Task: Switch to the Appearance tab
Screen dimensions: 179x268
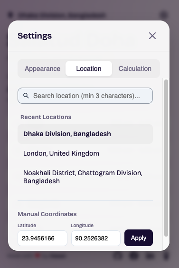Action: 42,69
